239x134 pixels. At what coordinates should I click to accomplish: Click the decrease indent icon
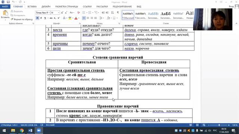coord(103,13)
